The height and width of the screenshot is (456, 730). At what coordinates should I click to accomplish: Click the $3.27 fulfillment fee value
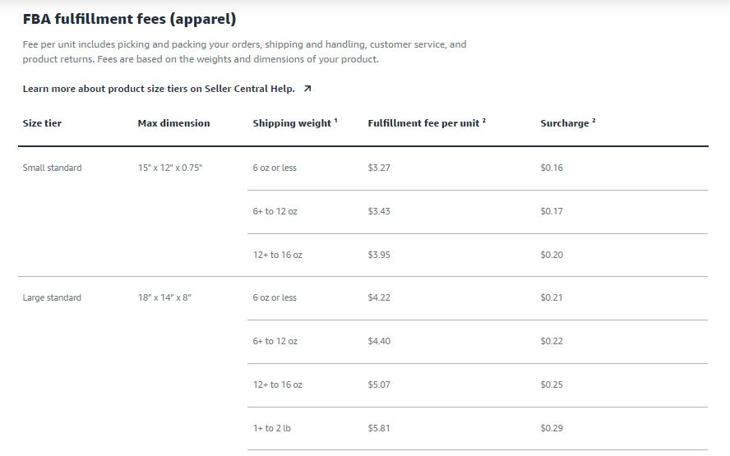(379, 168)
